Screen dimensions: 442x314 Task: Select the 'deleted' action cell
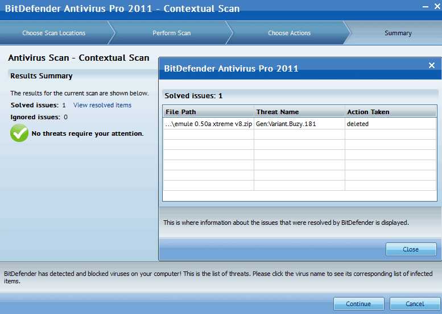(x=391, y=124)
